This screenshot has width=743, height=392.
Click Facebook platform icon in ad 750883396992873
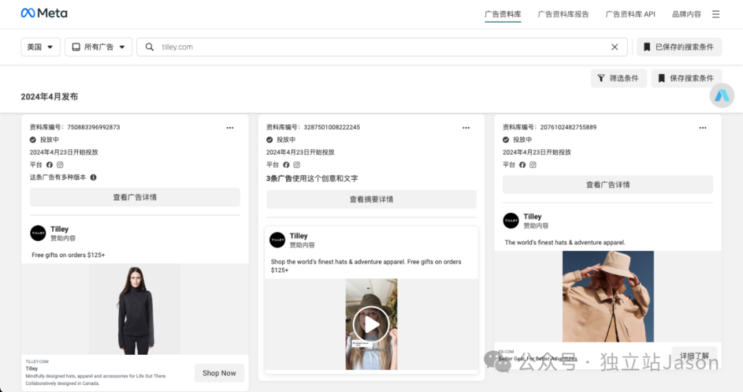tap(50, 165)
